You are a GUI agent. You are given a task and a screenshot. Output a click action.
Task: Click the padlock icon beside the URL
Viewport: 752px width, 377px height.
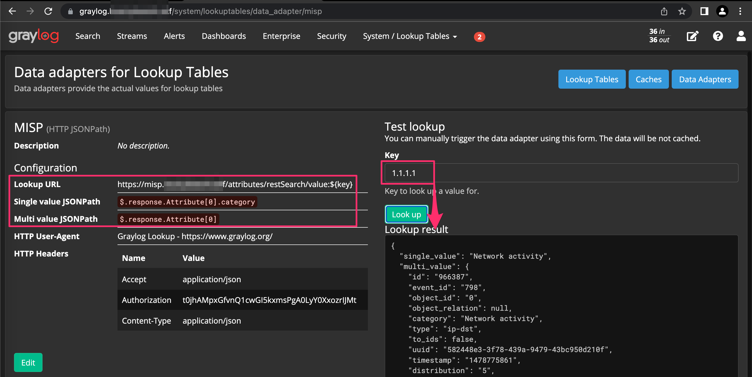pos(70,11)
